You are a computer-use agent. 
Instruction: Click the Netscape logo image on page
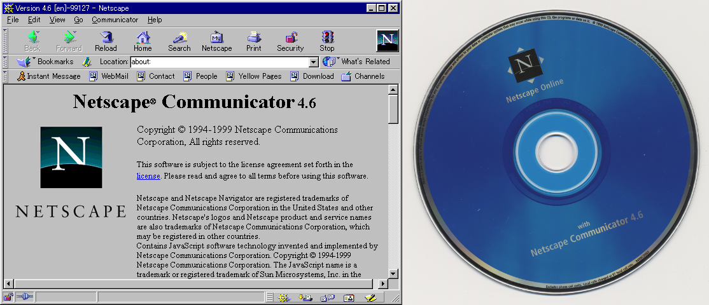[x=71, y=158]
